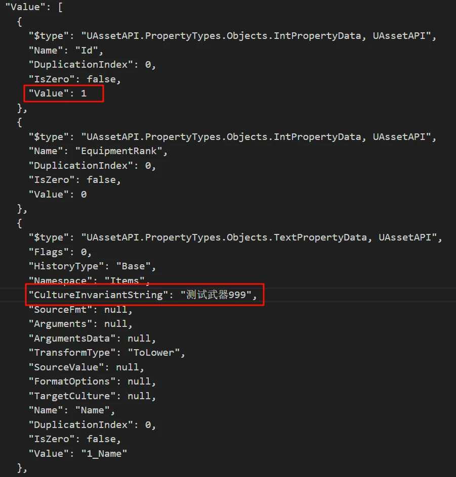Click the "Value": "1_Name" line
The image size is (456, 477).
point(77,454)
